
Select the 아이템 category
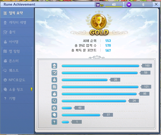click(x=17, y=42)
